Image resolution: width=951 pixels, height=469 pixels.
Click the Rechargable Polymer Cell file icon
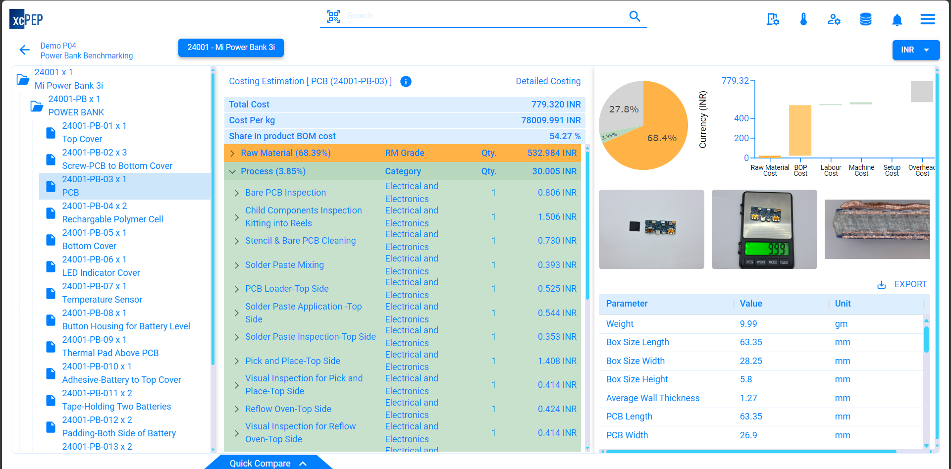51,213
